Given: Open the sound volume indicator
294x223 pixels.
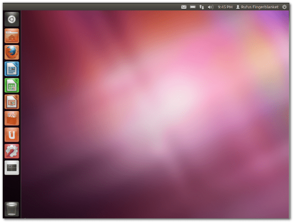Looking at the screenshot, I should pyautogui.click(x=211, y=7).
